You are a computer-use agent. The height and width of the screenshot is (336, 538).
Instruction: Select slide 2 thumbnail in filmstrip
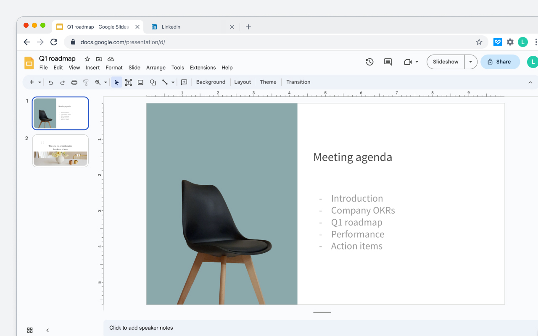coord(61,151)
